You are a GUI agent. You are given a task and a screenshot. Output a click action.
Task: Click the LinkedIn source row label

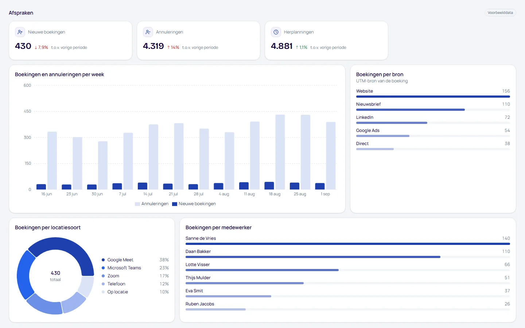365,117
